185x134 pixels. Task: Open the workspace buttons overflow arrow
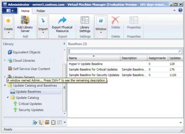(65, 122)
